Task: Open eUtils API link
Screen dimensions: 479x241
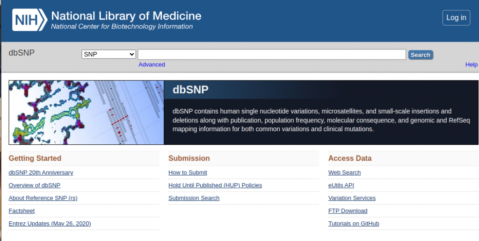Action: click(341, 185)
